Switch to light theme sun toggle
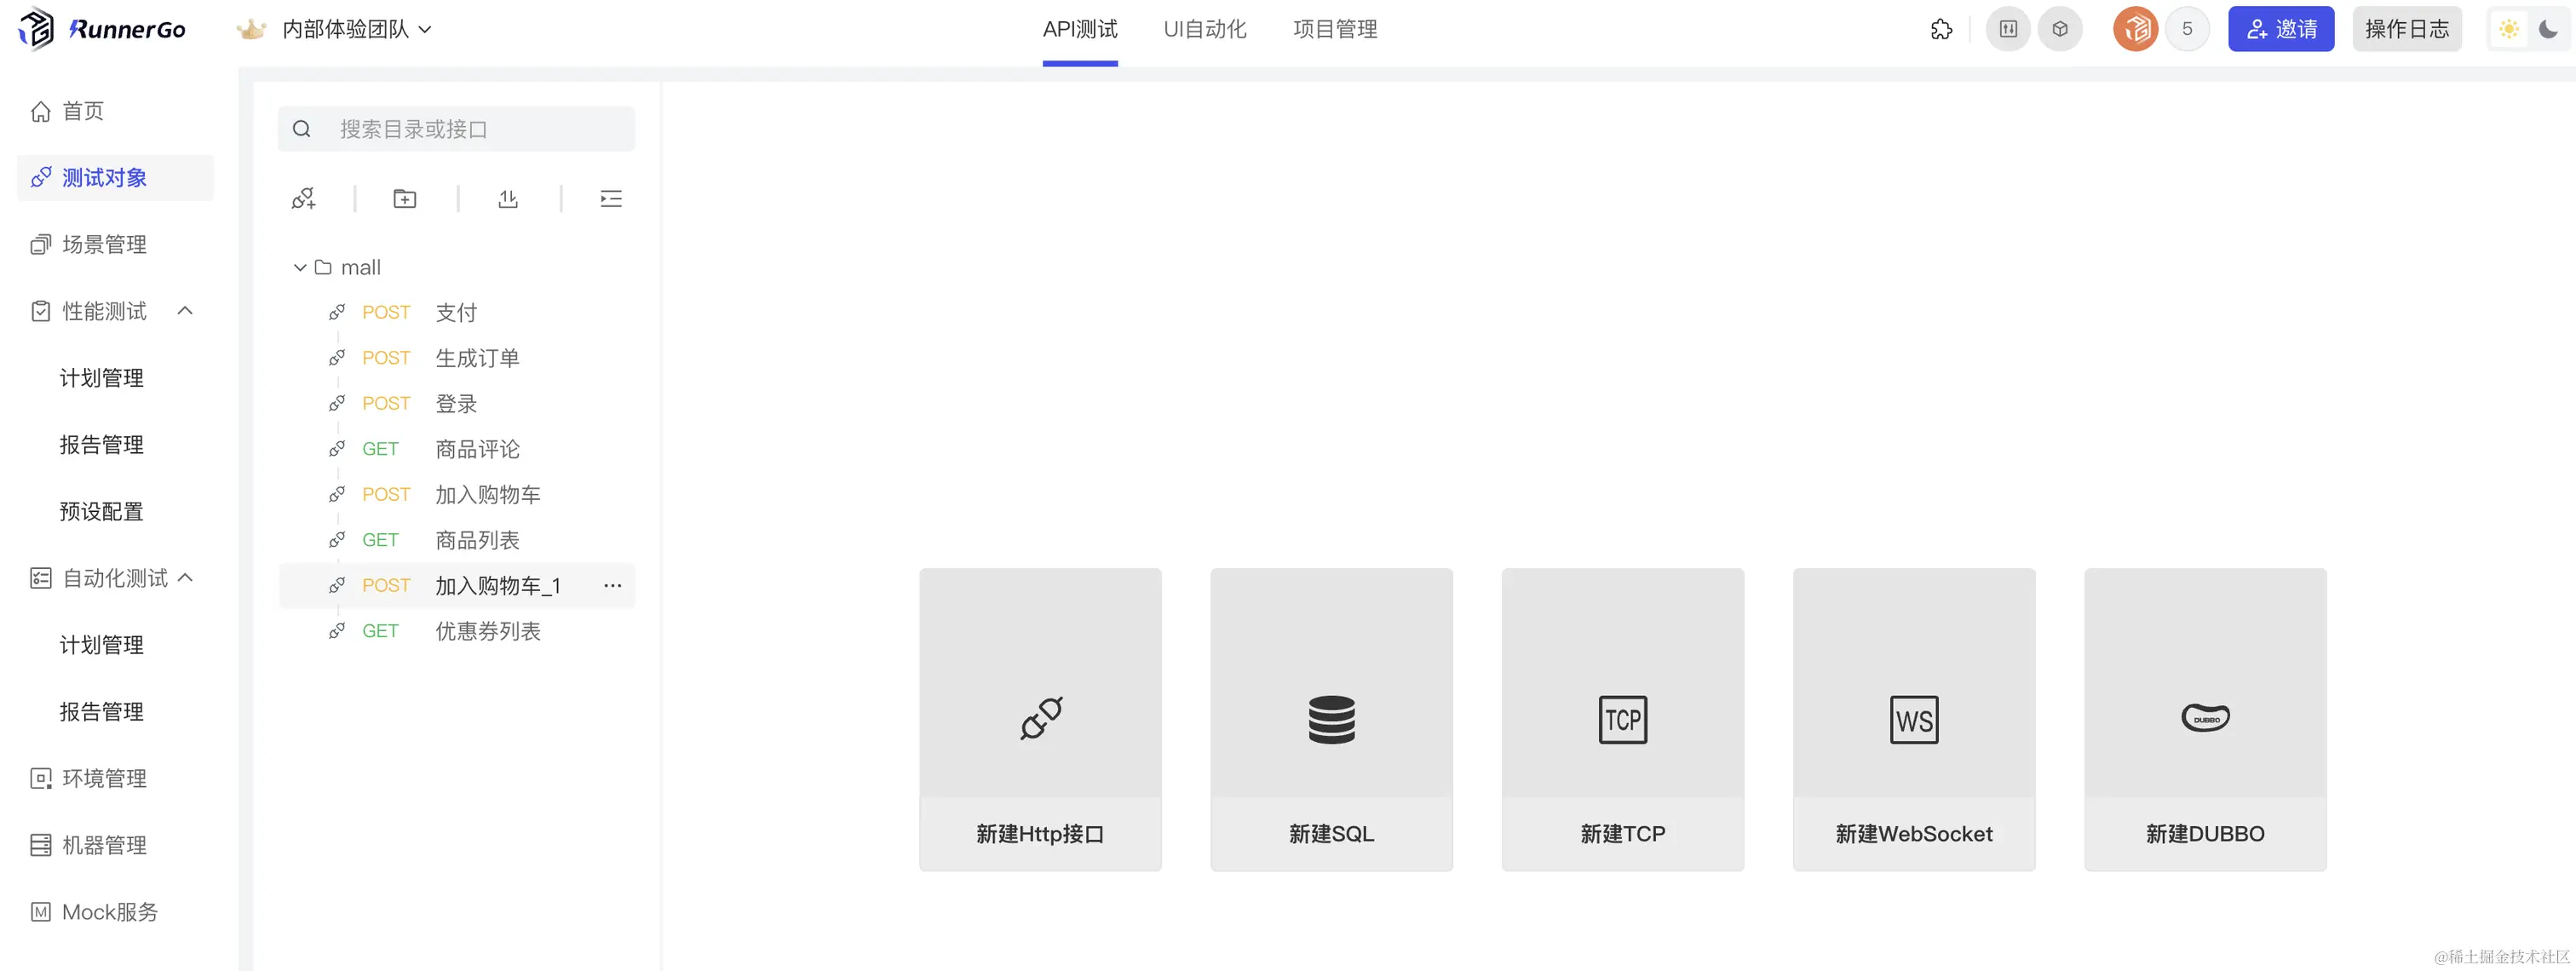This screenshot has width=2576, height=971. click(2509, 29)
